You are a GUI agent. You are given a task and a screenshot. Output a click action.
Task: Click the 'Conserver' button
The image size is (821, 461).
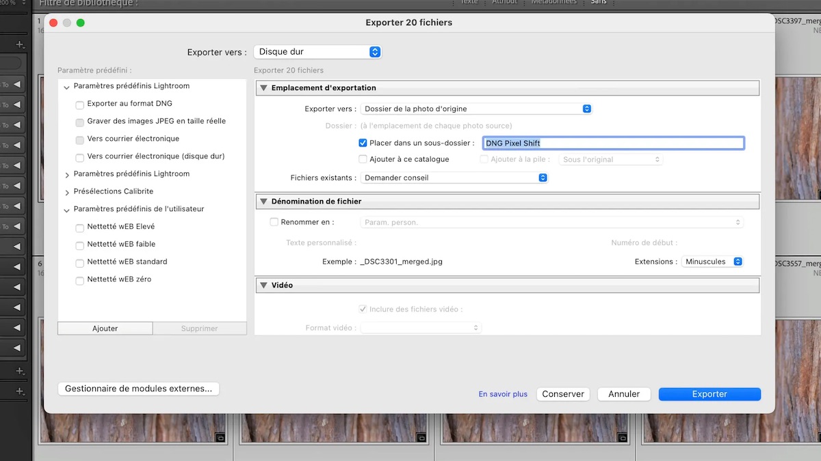pyautogui.click(x=563, y=394)
